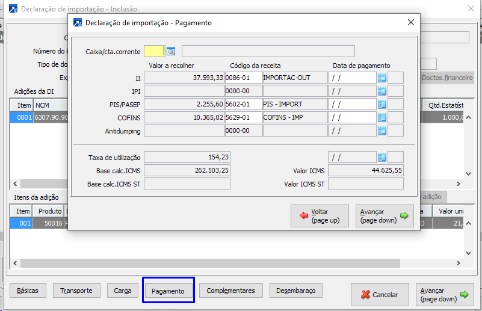This screenshot has width=482, height=311.
Task: Click the Caixa/cta.corrente description field
Action: [268, 51]
